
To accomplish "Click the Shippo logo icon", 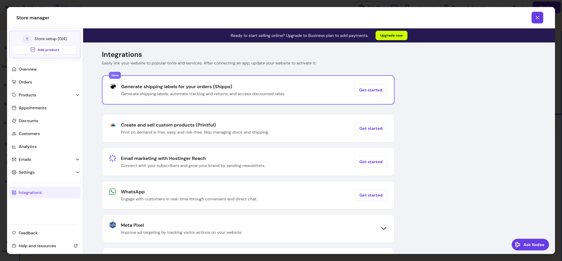I will point(113,86).
